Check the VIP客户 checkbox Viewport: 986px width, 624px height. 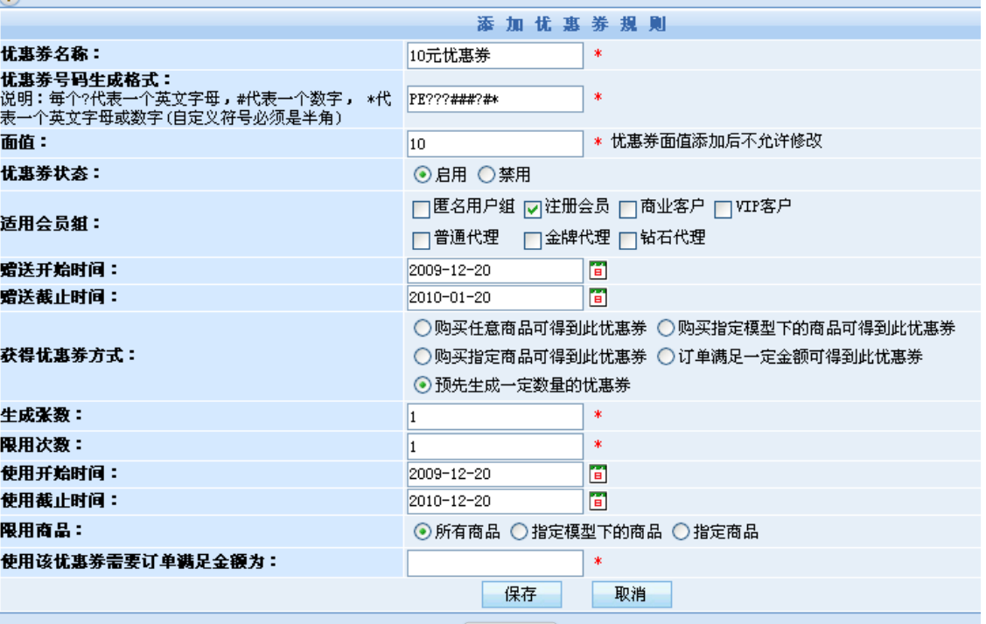pyautogui.click(x=724, y=209)
